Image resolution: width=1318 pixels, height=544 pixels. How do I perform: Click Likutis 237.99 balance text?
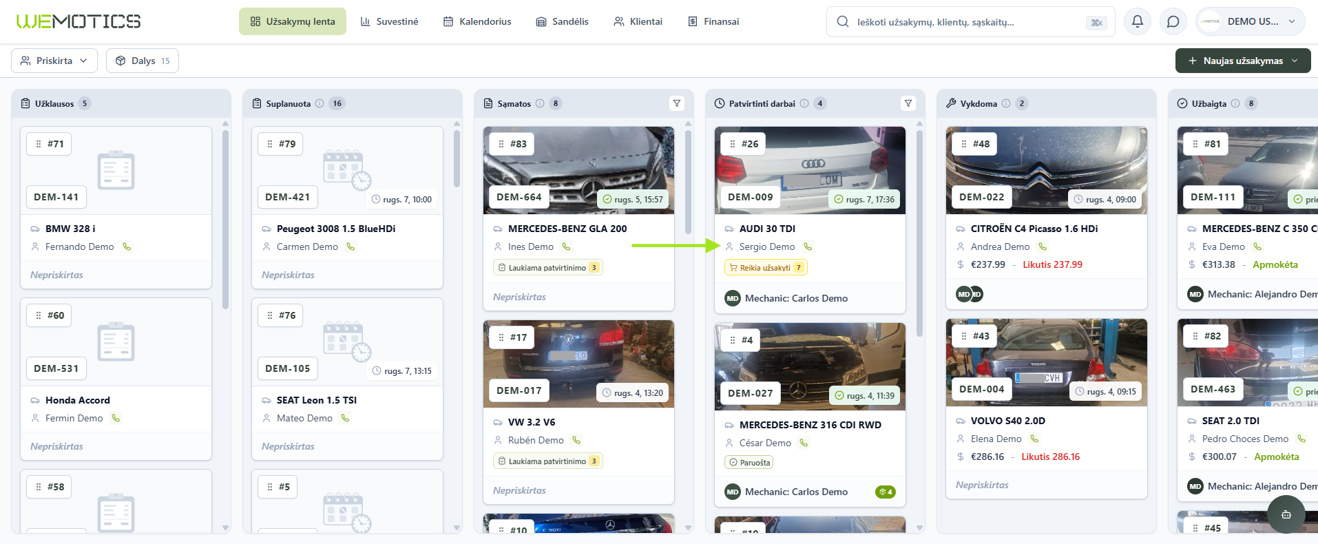point(1052,264)
